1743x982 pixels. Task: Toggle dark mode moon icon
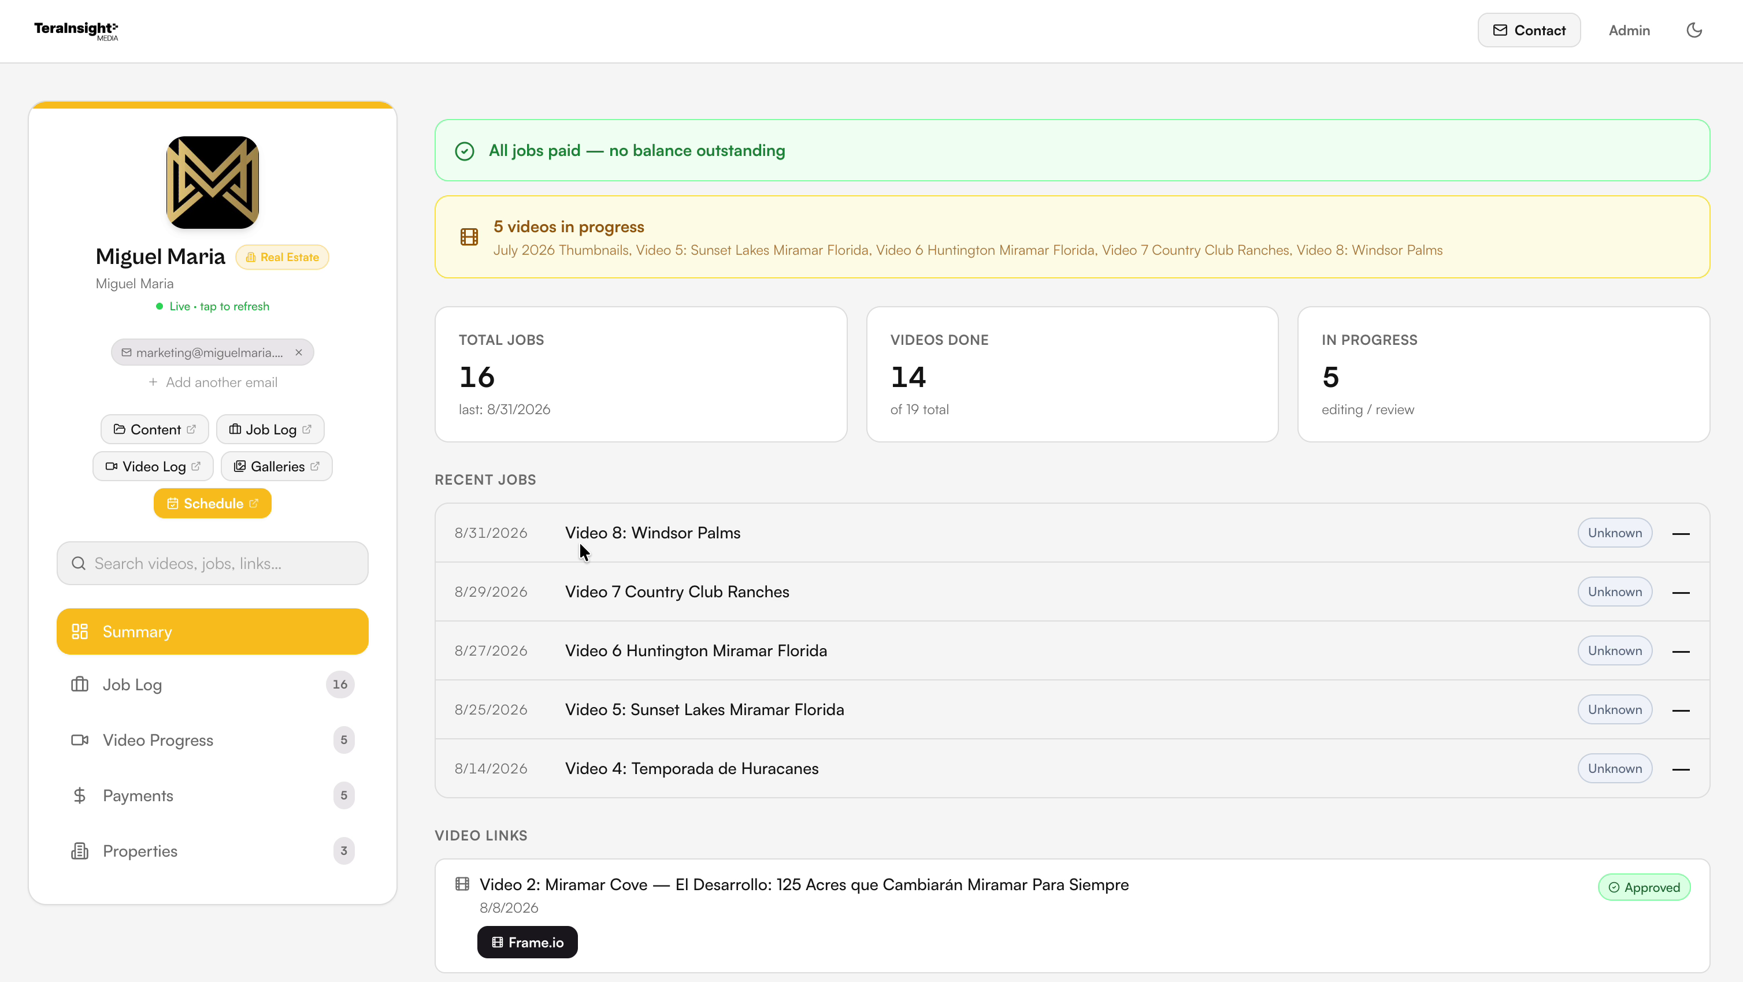(1694, 31)
